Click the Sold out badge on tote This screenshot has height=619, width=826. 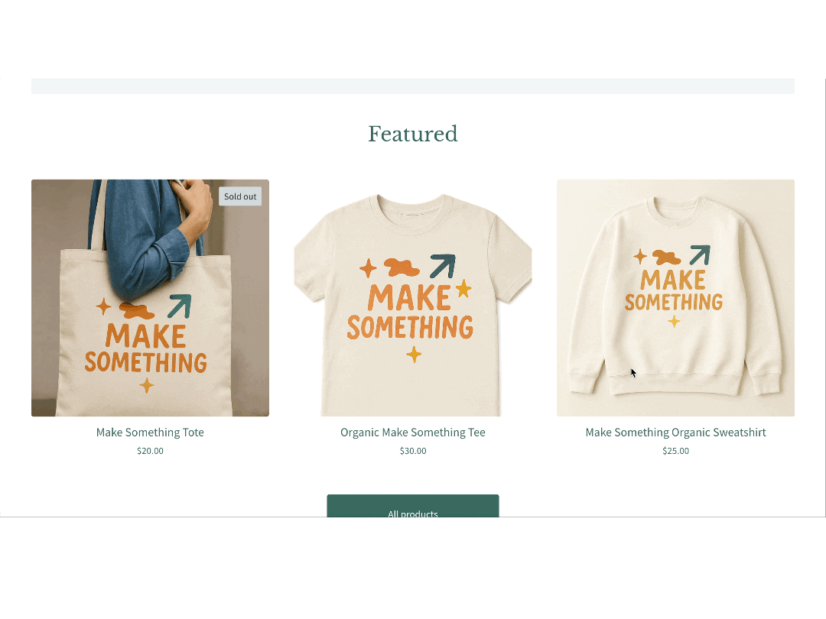(240, 196)
